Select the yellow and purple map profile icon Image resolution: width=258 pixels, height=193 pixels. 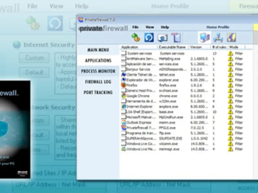point(231,37)
